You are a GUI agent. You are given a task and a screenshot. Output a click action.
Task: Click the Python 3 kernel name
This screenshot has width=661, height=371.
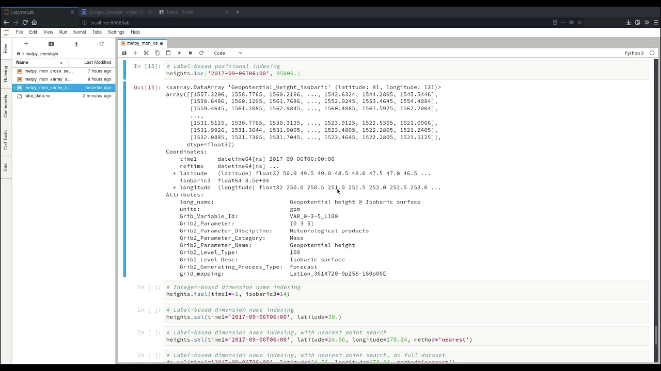634,53
